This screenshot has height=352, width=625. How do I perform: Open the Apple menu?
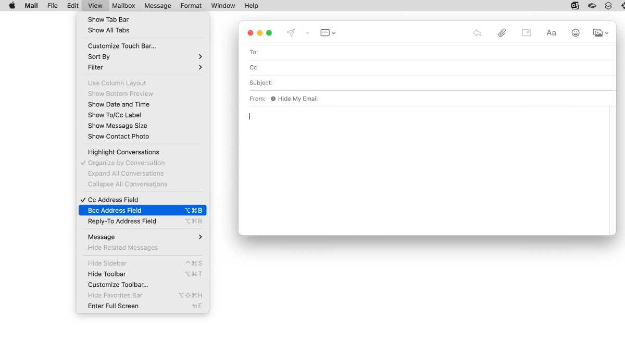tap(12, 5)
